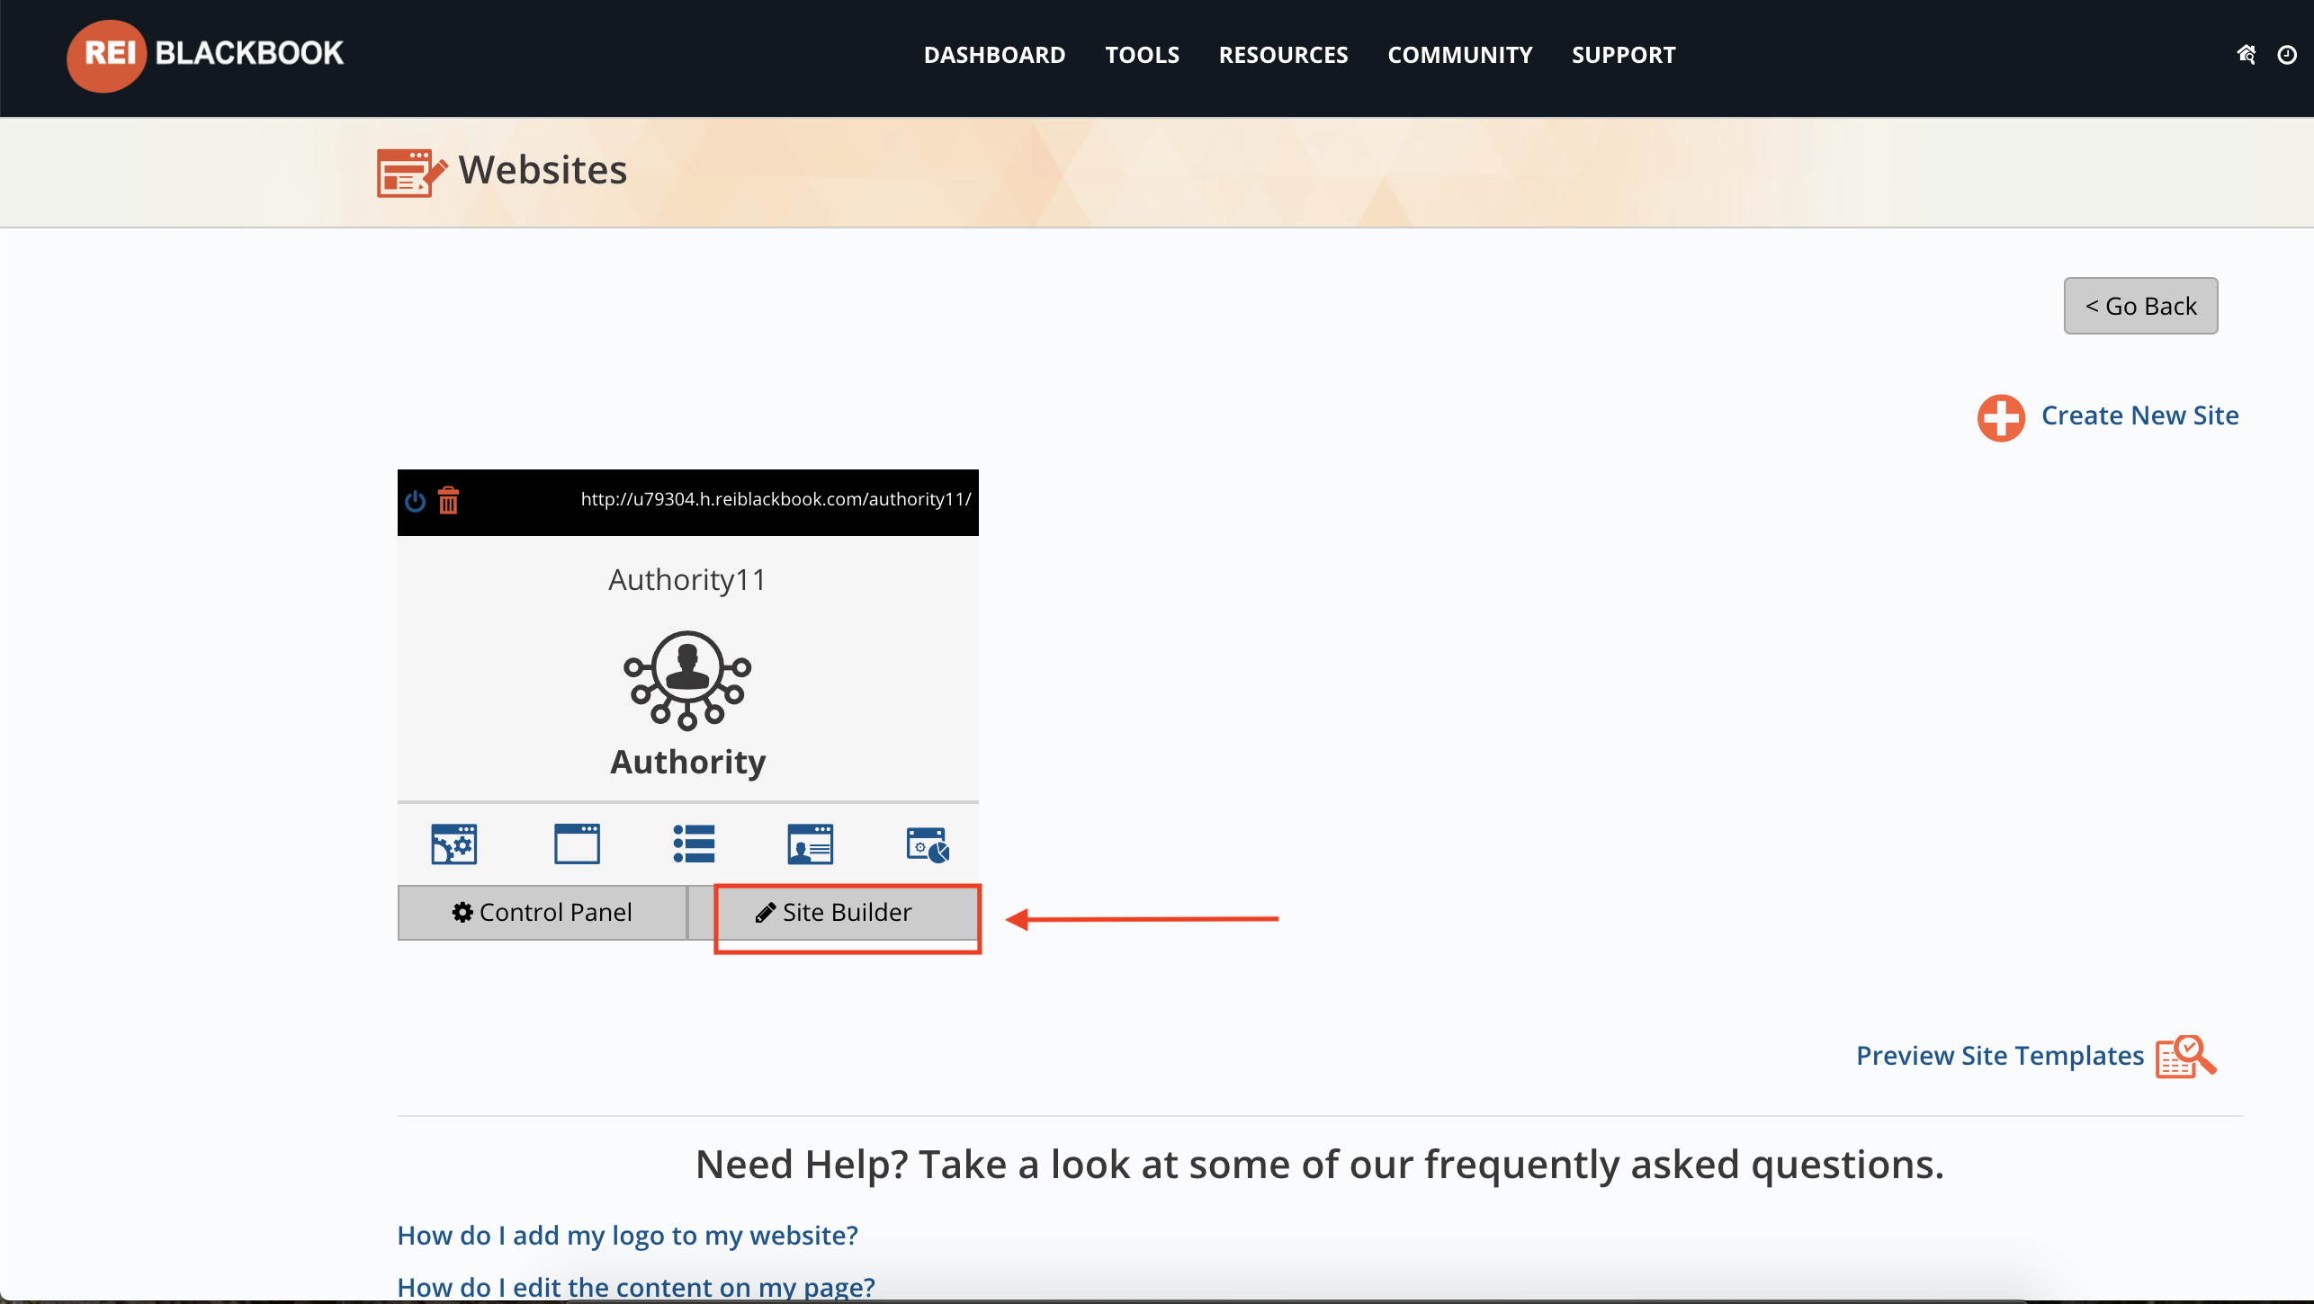Image resolution: width=2314 pixels, height=1304 pixels.
Task: Click the Go Back button
Action: coord(2140,306)
